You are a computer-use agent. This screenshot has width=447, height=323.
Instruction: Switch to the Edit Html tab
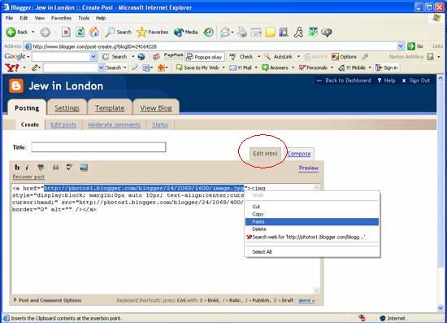[265, 154]
